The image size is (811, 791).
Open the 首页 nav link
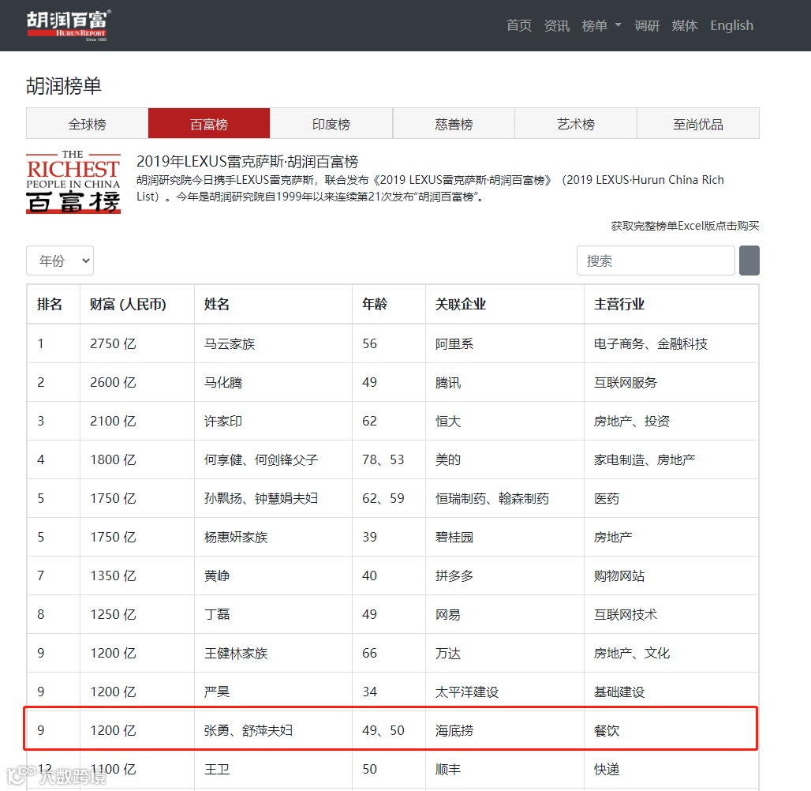tap(519, 25)
